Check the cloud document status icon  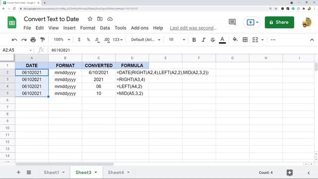coord(110,19)
